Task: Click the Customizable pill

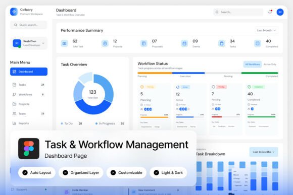Action: click(126, 173)
